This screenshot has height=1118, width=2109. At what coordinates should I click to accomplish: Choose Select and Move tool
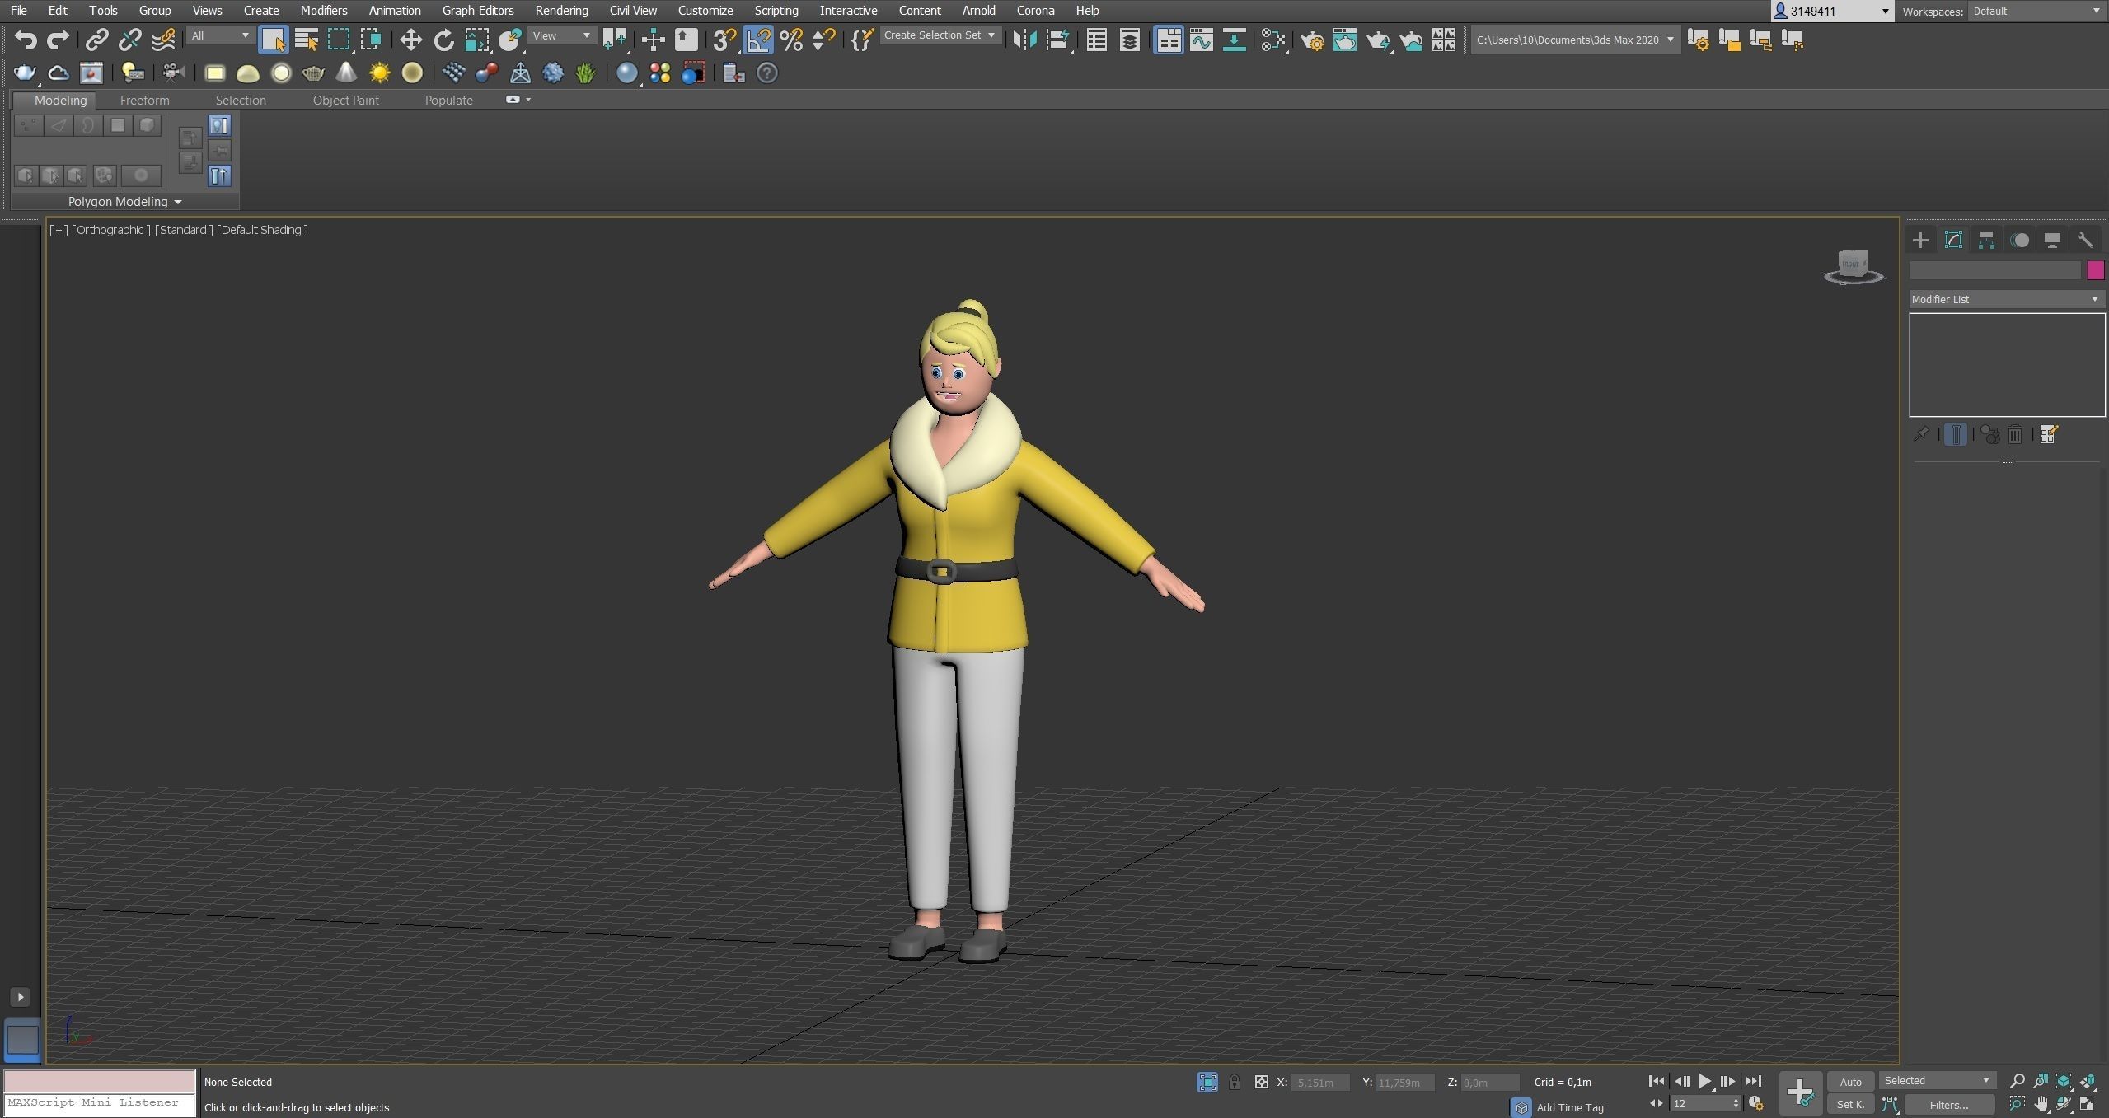410,40
